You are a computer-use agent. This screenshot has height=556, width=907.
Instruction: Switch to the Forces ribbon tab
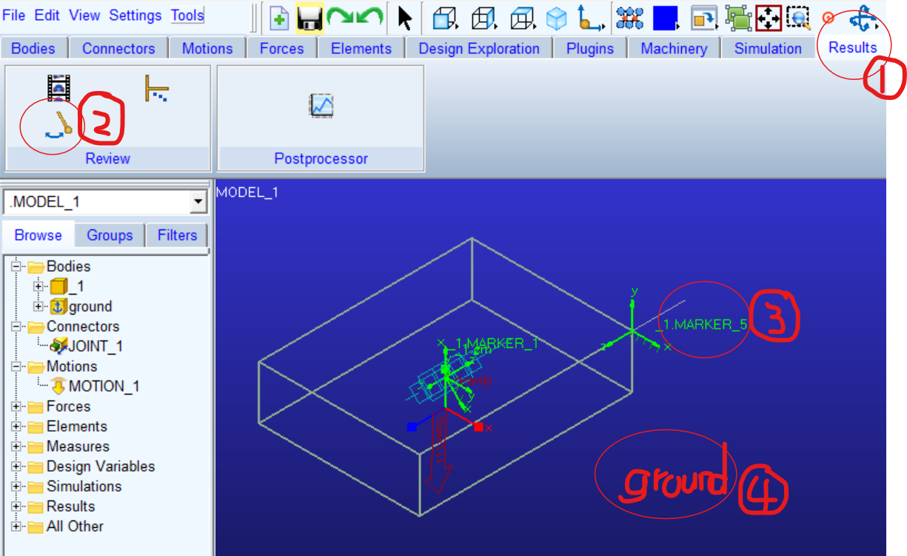281,49
